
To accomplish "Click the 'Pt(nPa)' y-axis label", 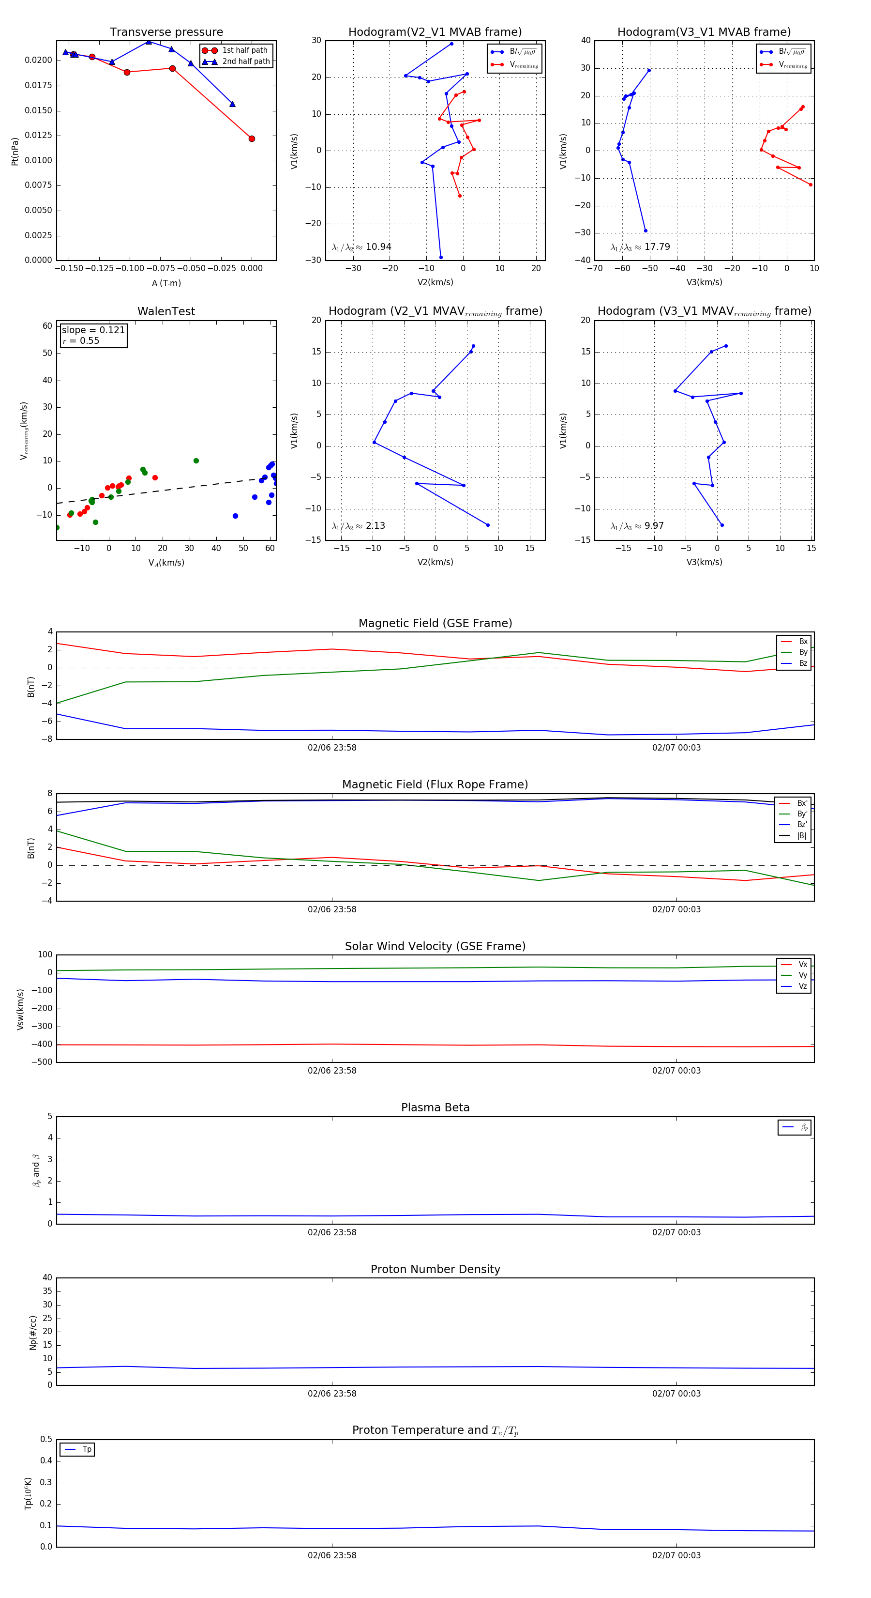I will coord(15,152).
